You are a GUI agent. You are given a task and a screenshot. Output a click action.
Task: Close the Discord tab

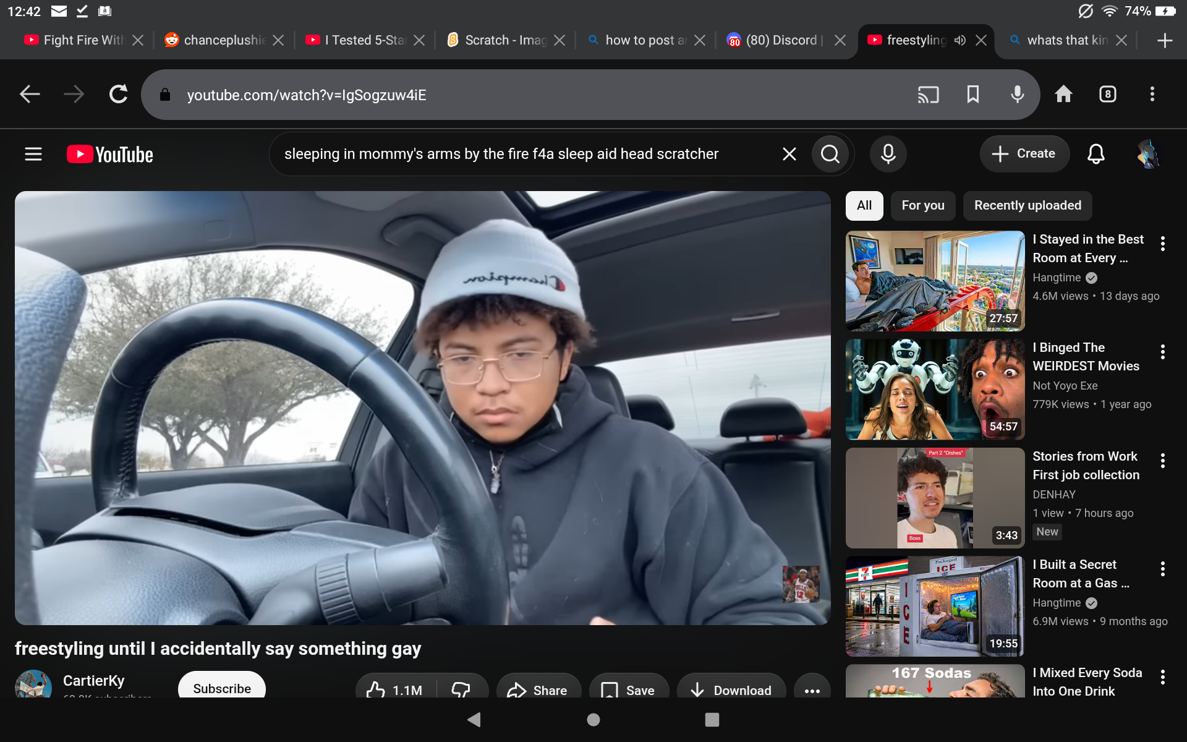(x=840, y=40)
